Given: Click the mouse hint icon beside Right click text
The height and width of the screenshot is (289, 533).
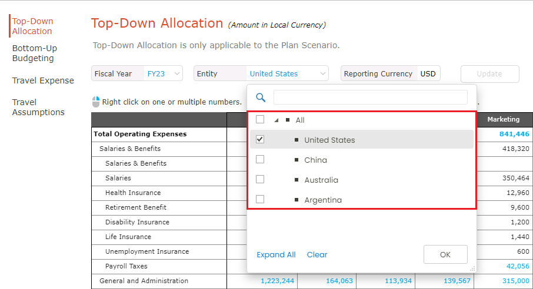Looking at the screenshot, I should [96, 102].
